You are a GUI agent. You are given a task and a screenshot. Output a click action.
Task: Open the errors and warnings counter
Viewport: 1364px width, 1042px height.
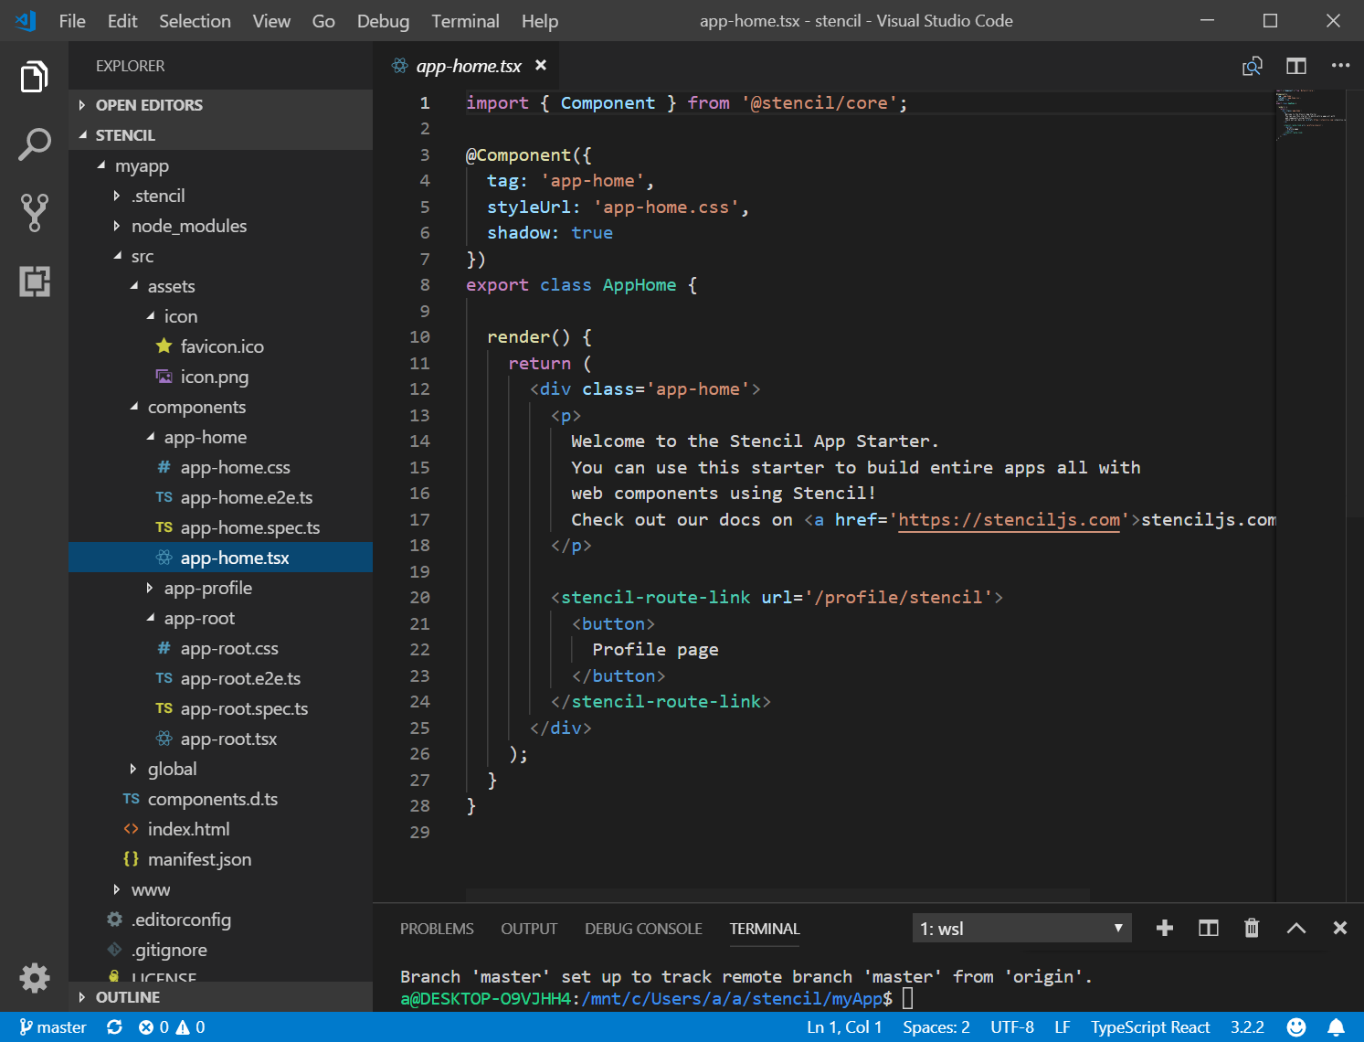coord(171,1027)
